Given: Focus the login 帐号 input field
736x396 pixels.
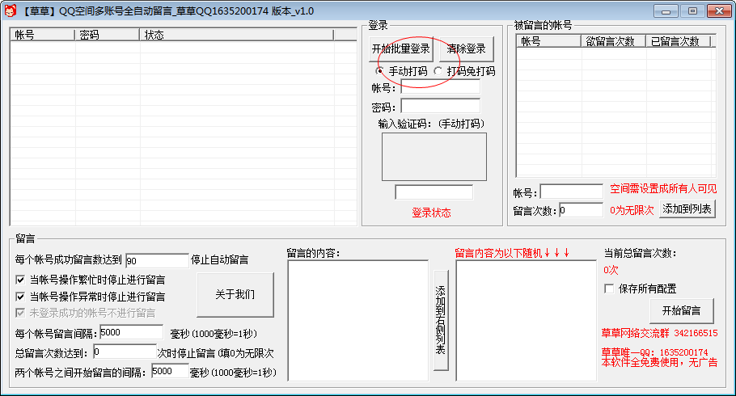Looking at the screenshot, I should tap(440, 86).
